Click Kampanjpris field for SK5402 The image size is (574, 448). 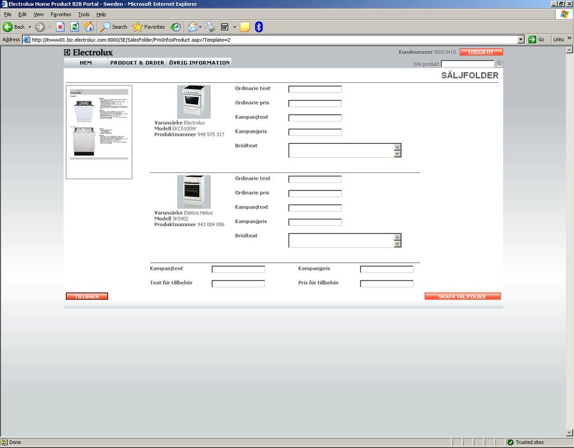point(315,222)
